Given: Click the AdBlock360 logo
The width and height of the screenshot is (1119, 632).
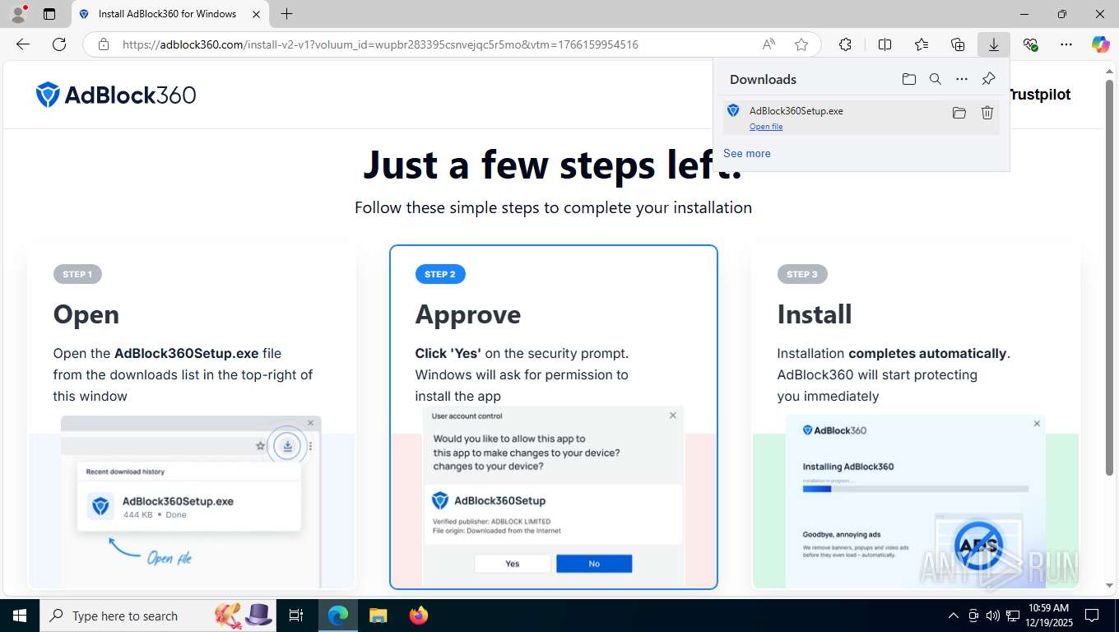Looking at the screenshot, I should pyautogui.click(x=116, y=95).
